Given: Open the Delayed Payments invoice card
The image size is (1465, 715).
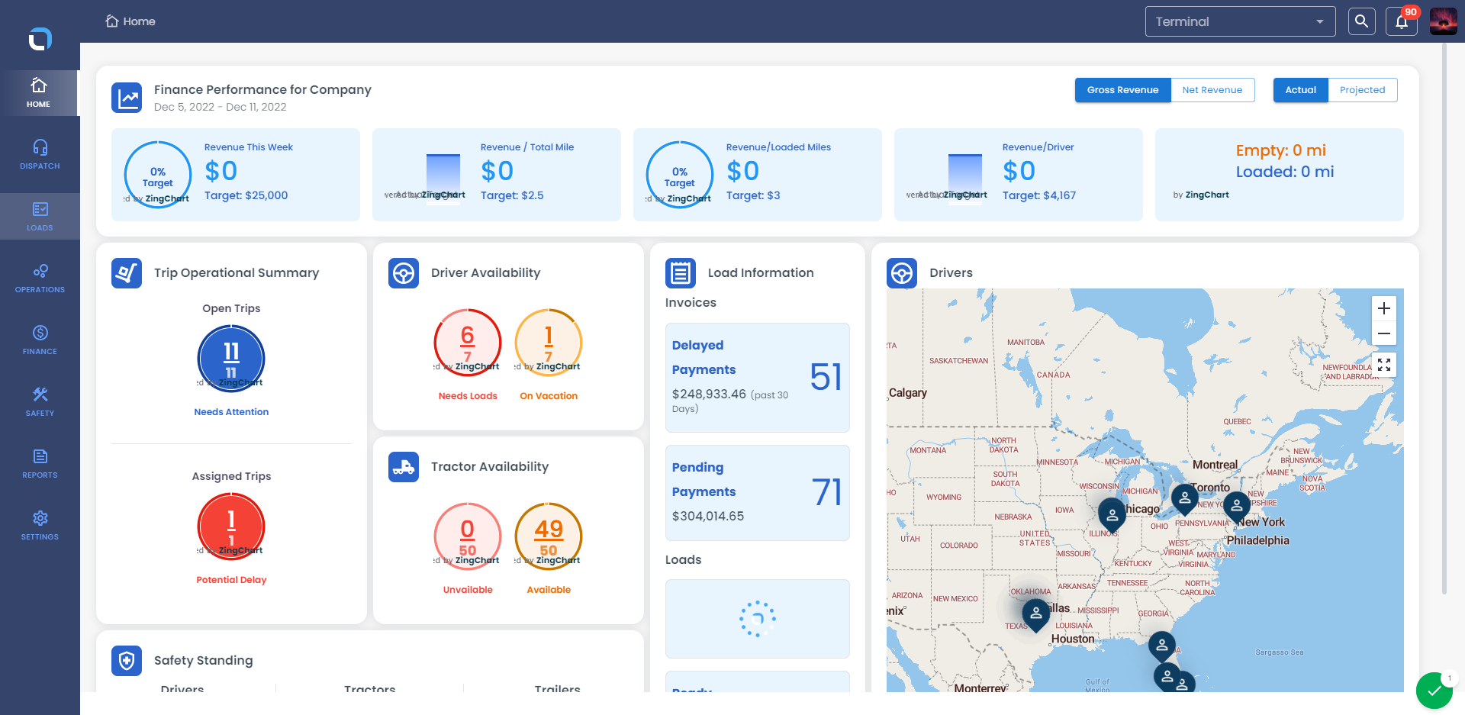Looking at the screenshot, I should click(x=758, y=378).
